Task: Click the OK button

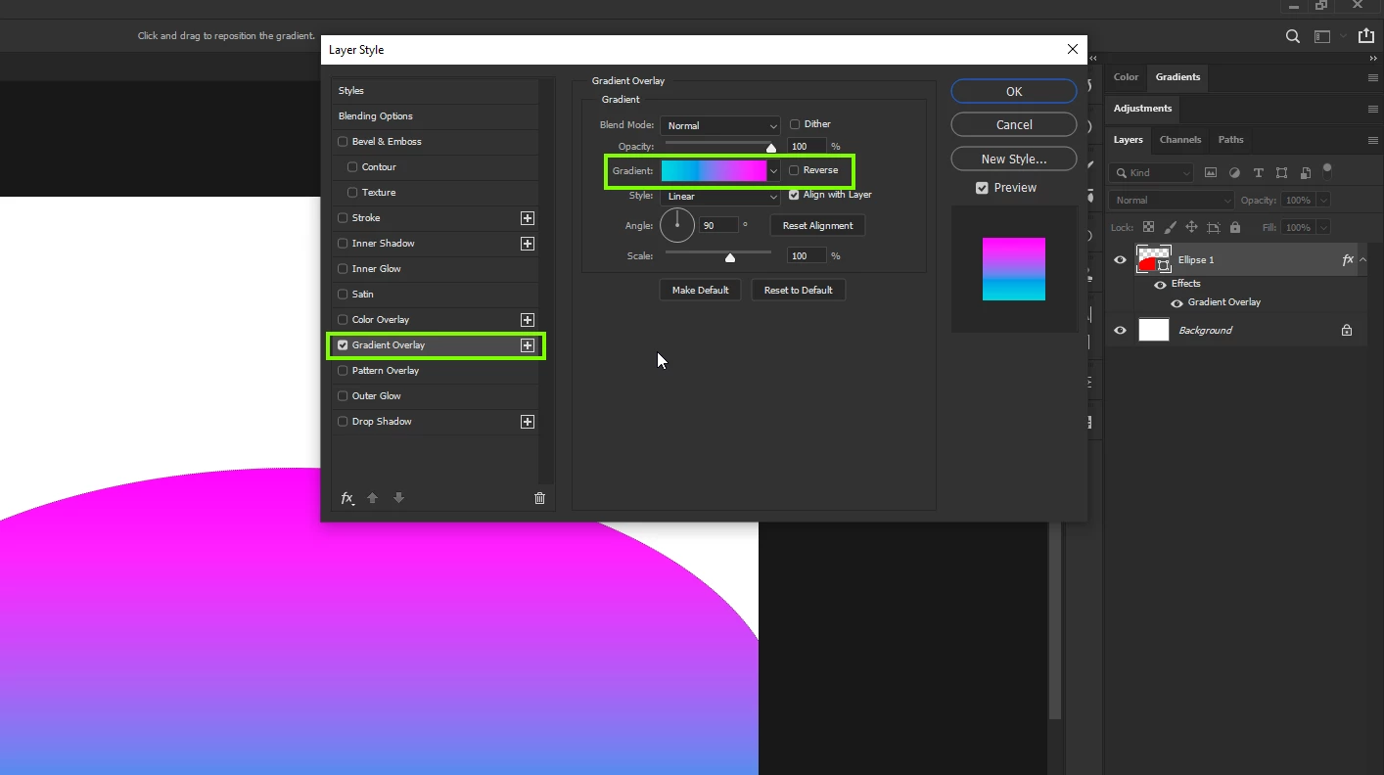Action: point(1014,91)
